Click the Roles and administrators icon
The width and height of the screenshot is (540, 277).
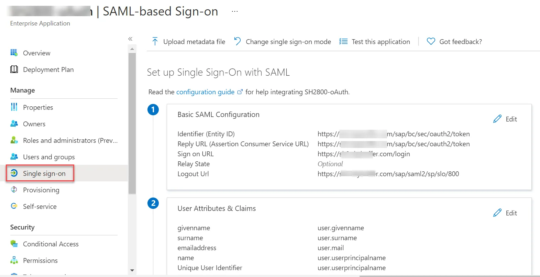pyautogui.click(x=14, y=140)
